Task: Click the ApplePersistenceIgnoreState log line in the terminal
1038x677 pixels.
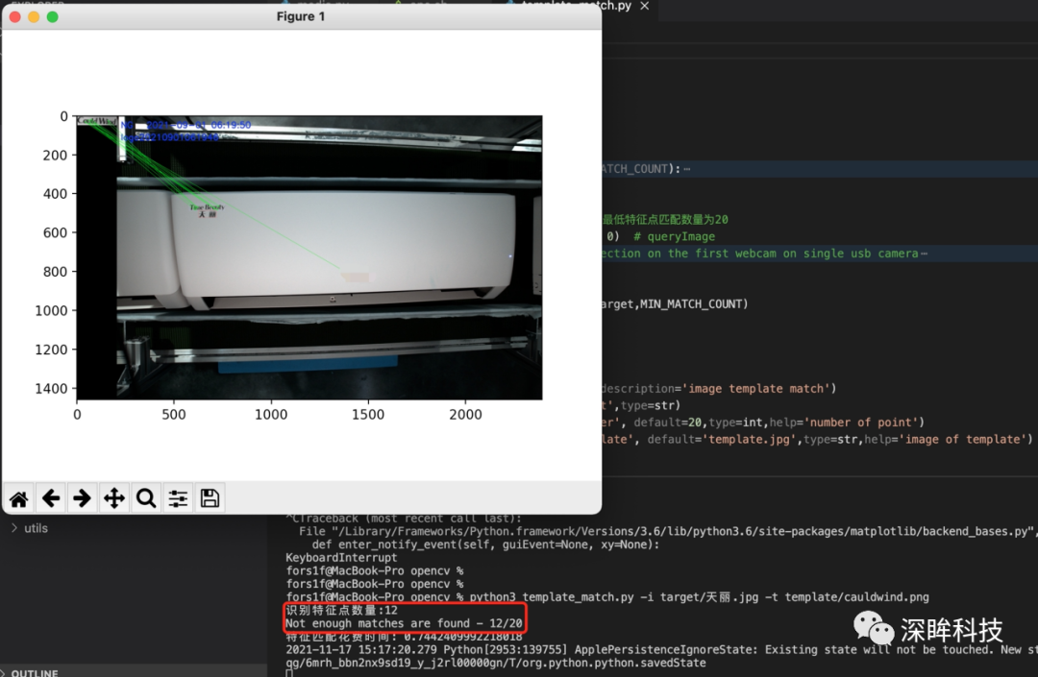Action: click(661, 650)
